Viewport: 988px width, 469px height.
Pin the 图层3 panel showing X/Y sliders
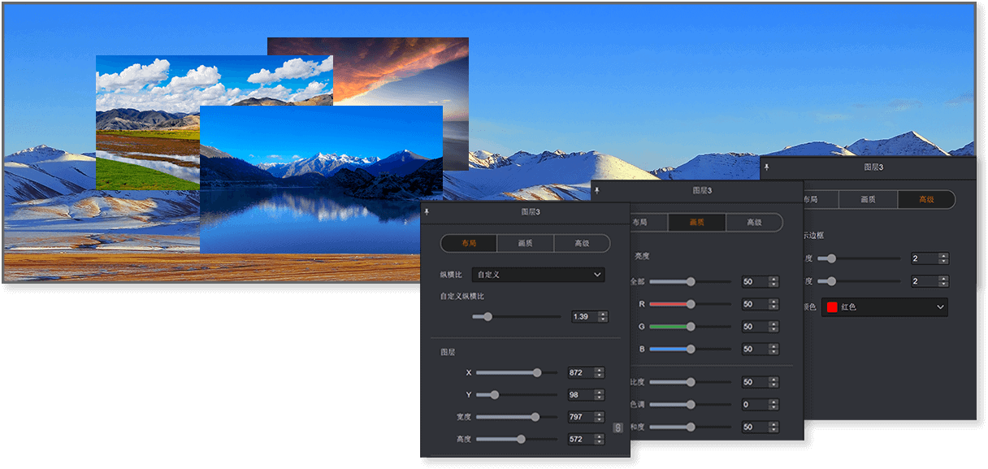427,211
